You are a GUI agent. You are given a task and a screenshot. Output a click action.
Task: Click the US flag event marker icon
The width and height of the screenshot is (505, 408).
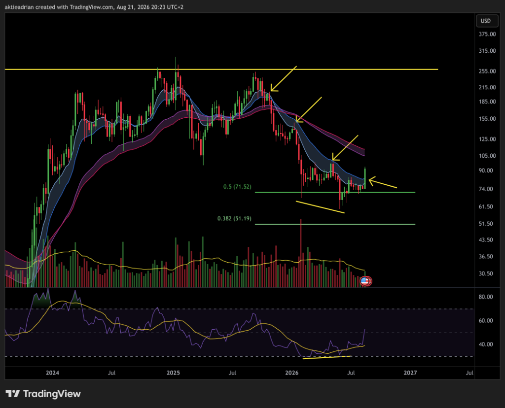364,281
